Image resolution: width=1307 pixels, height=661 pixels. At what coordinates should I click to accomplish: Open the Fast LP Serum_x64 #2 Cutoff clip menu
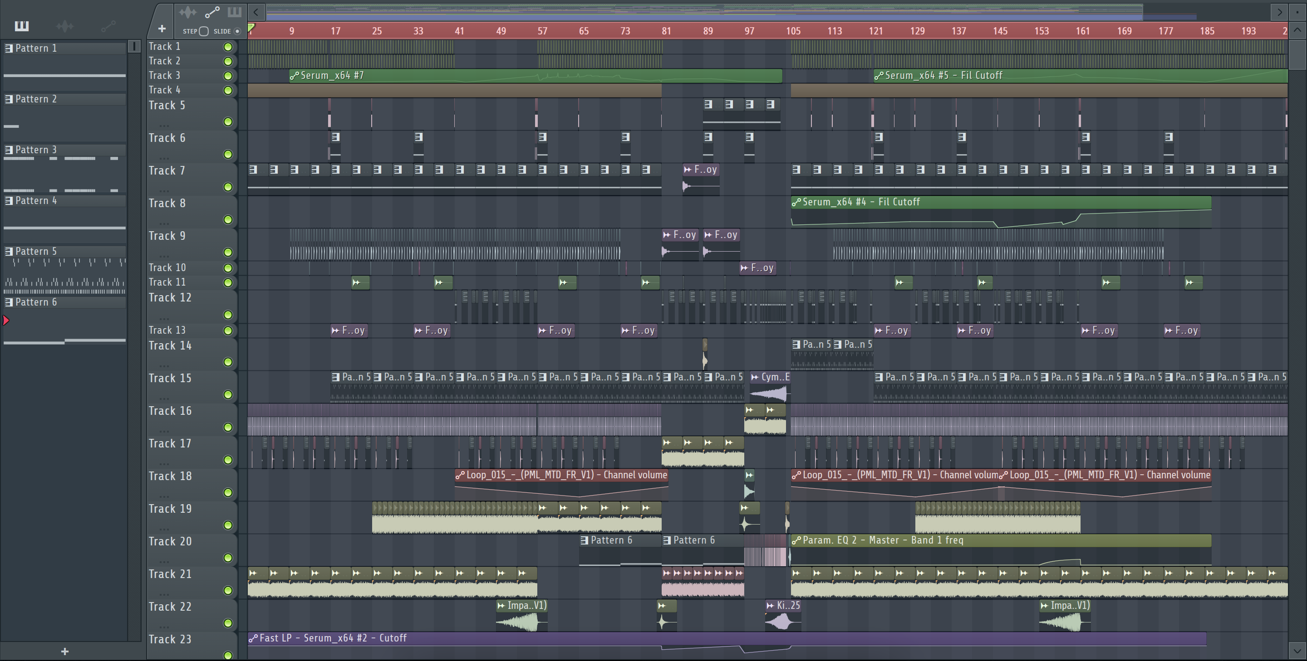point(253,638)
